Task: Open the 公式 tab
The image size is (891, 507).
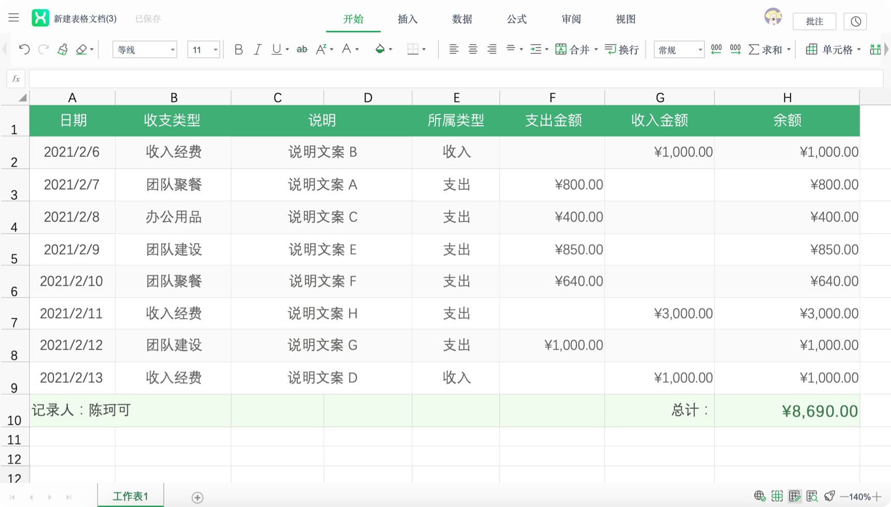Action: click(516, 19)
